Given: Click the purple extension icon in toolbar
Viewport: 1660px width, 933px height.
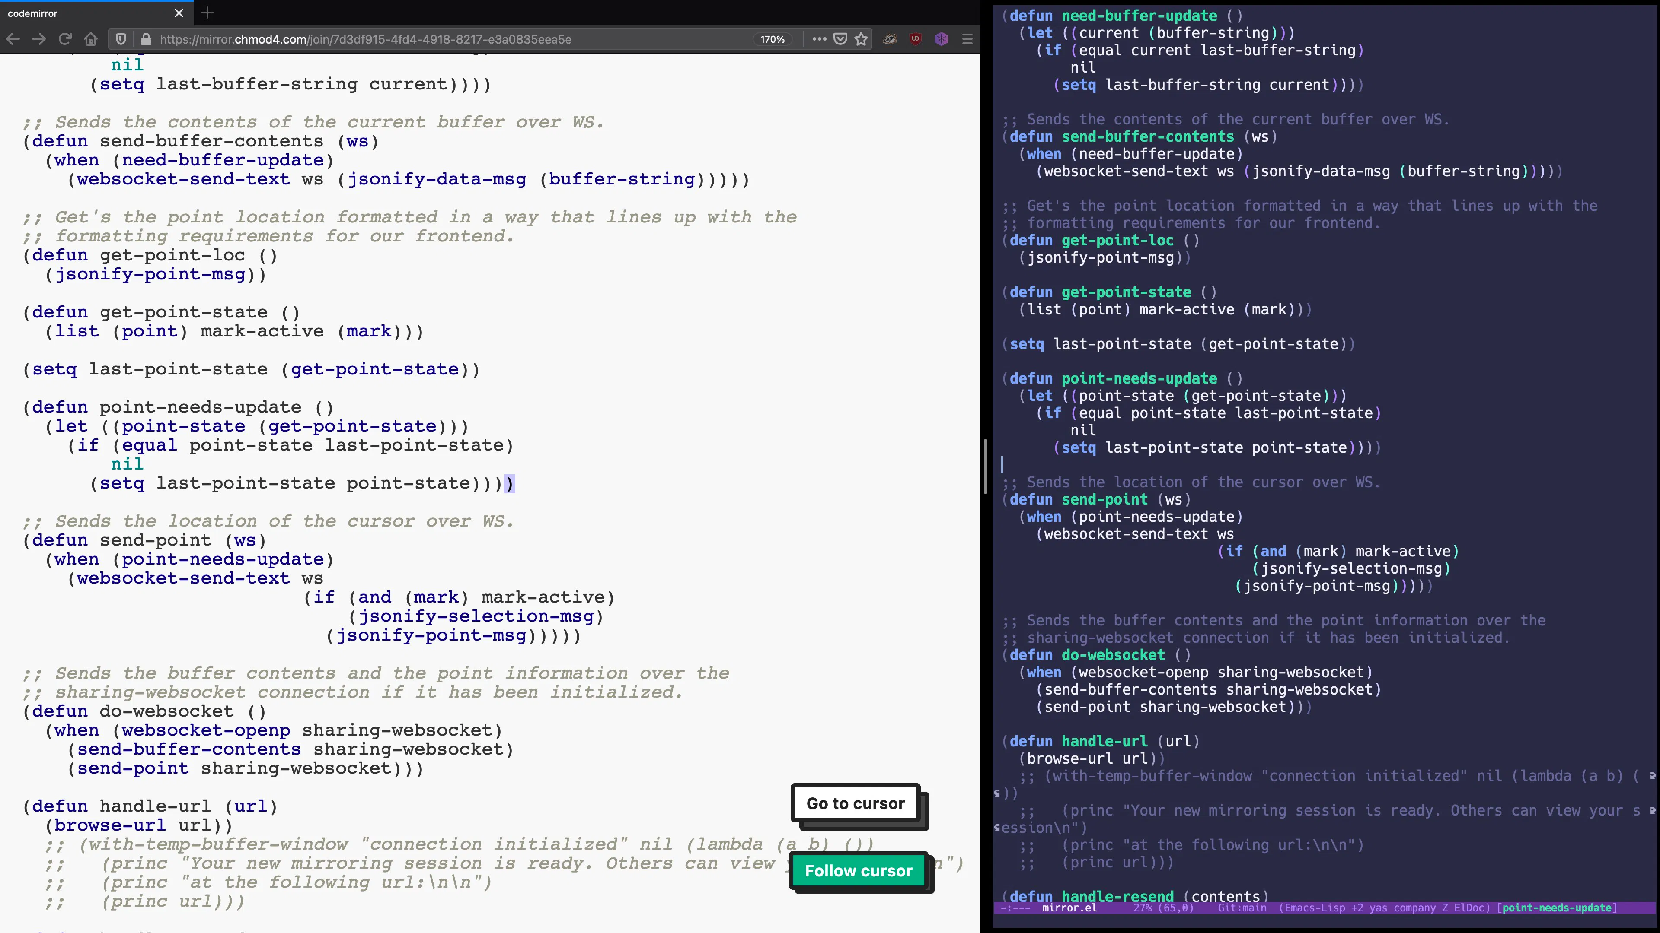Looking at the screenshot, I should (942, 39).
